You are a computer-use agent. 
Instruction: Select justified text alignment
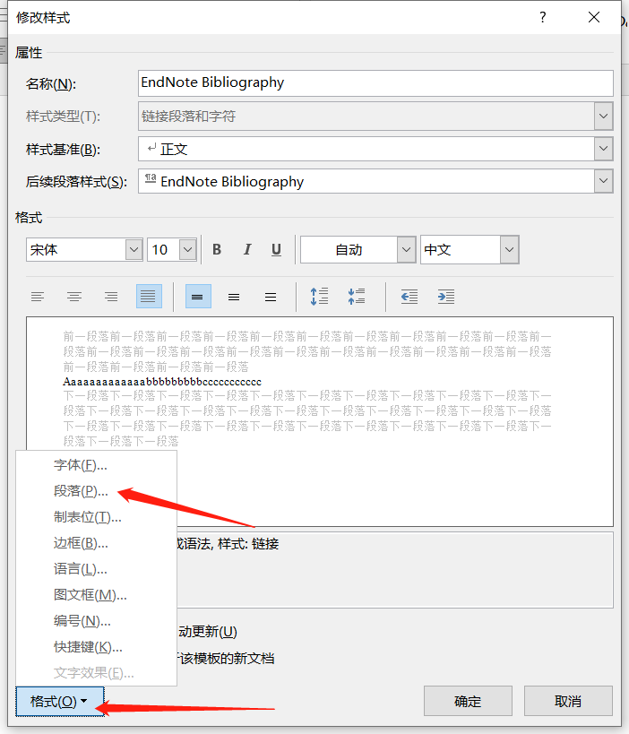149,297
